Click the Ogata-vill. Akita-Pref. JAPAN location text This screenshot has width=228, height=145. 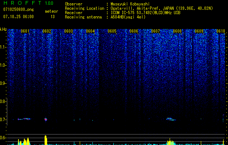(x=162, y=8)
